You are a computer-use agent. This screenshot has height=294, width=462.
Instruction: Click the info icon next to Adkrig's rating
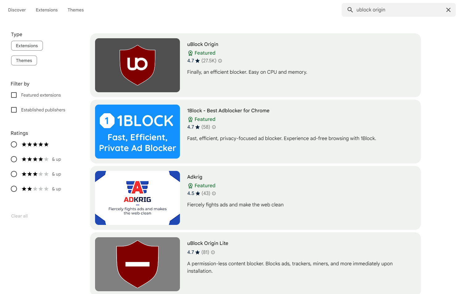[214, 193]
